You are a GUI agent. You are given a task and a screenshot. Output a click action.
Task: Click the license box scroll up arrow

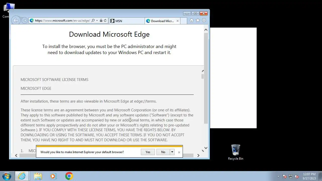[203, 71]
